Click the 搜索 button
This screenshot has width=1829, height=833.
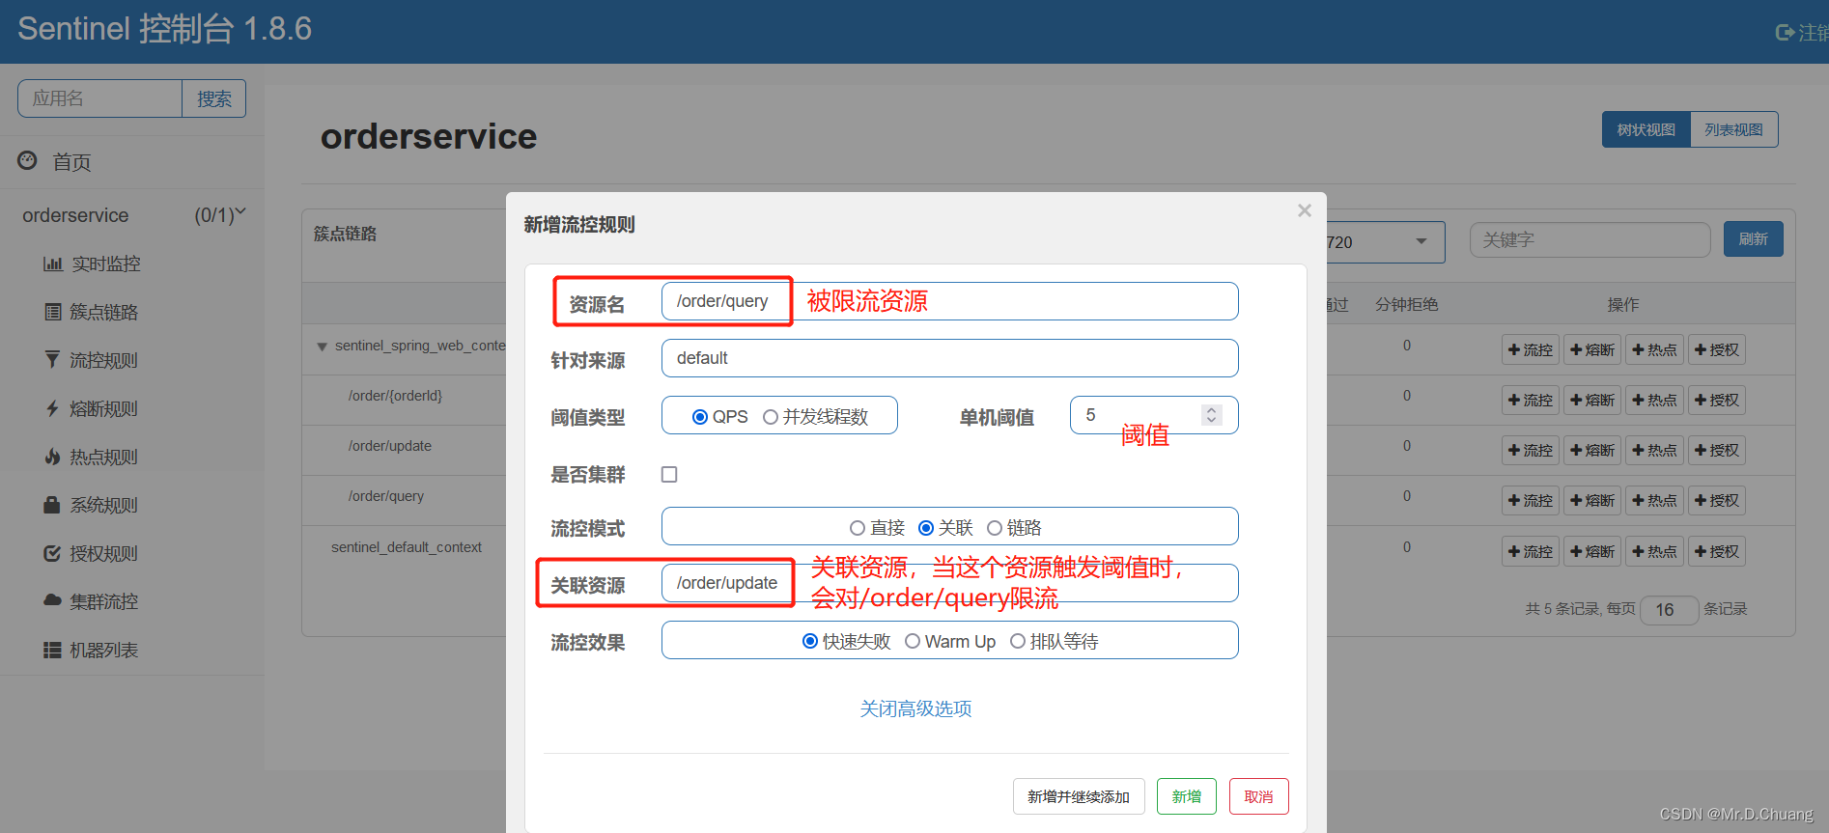(x=213, y=98)
